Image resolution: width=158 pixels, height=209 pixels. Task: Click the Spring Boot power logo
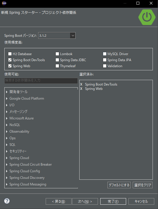click(147, 17)
